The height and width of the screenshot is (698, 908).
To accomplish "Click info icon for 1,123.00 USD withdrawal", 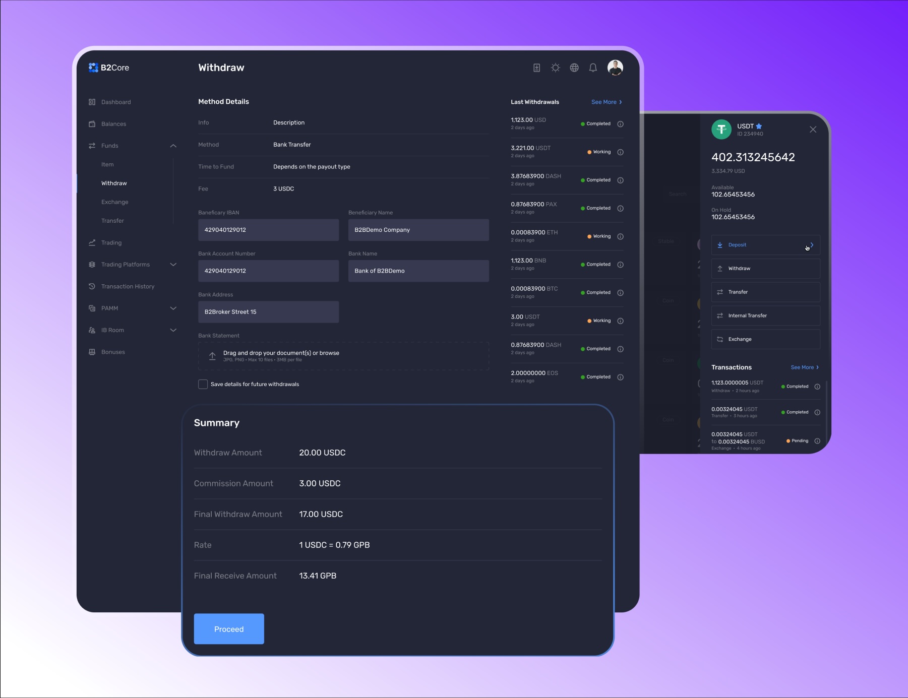I will click(620, 124).
